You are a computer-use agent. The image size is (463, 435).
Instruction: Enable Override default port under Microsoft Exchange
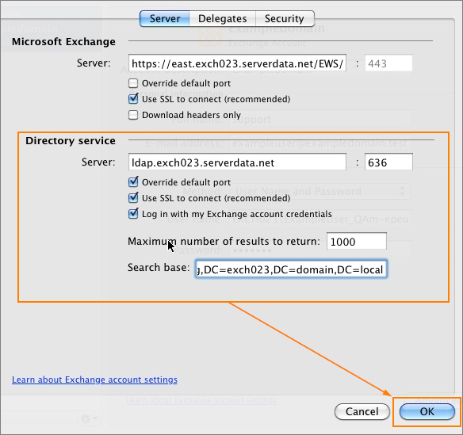133,83
